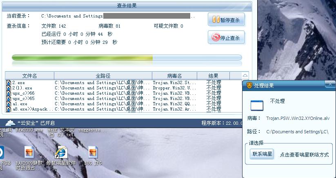Viewport: 336px width, 178px height.
Task: Select the 2.exe row's file icon
Action: point(9,83)
